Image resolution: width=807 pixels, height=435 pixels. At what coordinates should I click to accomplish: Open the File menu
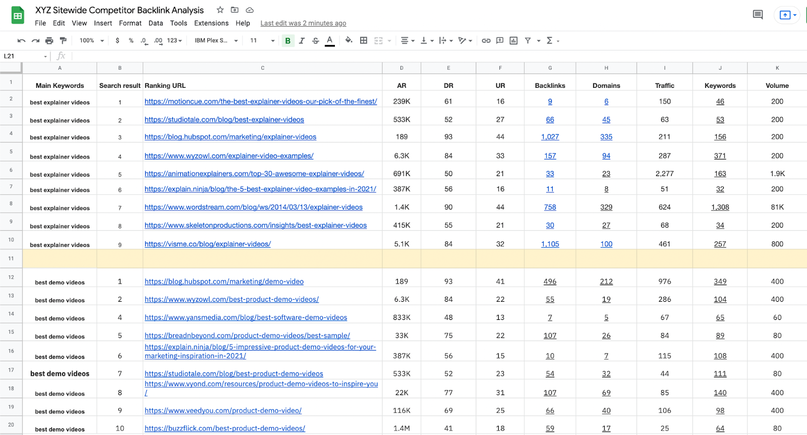tap(40, 23)
